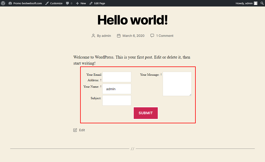Click the pencil icon beside Edit Page
265x162 pixels.
(91, 3)
